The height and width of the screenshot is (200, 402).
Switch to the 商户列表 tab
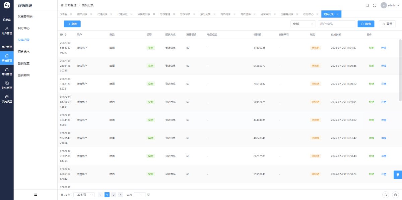[x=225, y=14]
